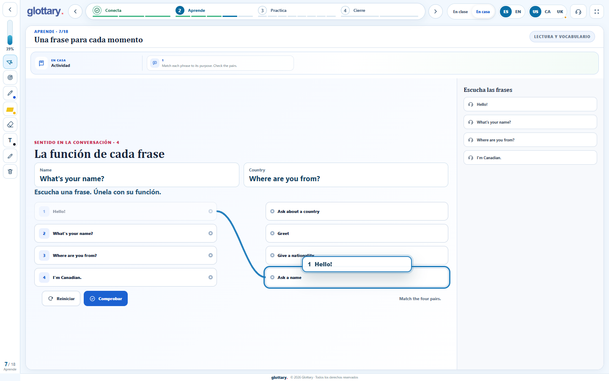Viewport: 609px width, 381px height.
Task: Choose UK accent
Action: (x=560, y=11)
